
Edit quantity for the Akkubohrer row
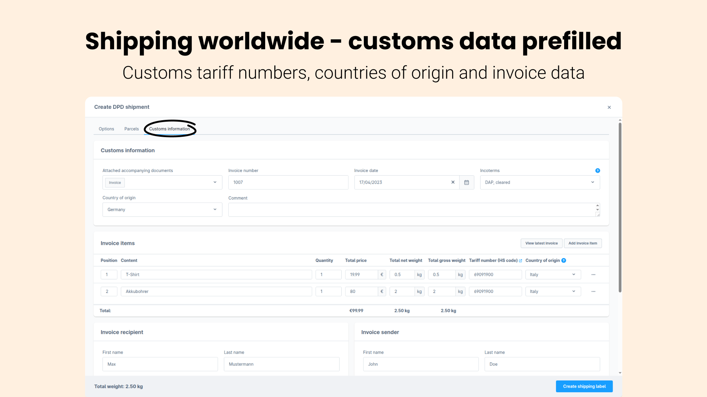pyautogui.click(x=328, y=292)
